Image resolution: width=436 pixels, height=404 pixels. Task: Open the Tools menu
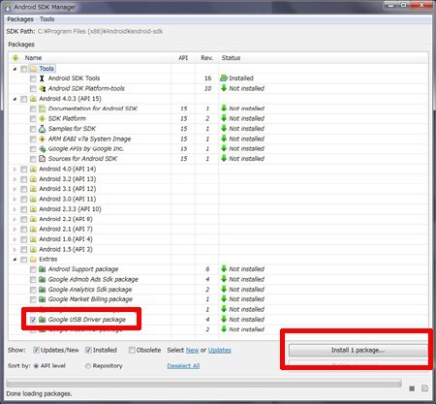click(x=47, y=19)
